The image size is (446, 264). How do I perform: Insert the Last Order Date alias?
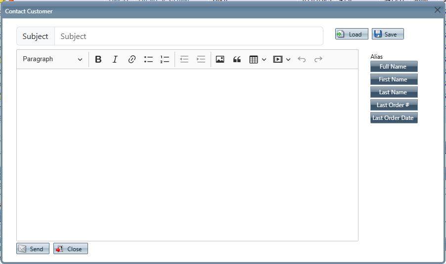[394, 118]
